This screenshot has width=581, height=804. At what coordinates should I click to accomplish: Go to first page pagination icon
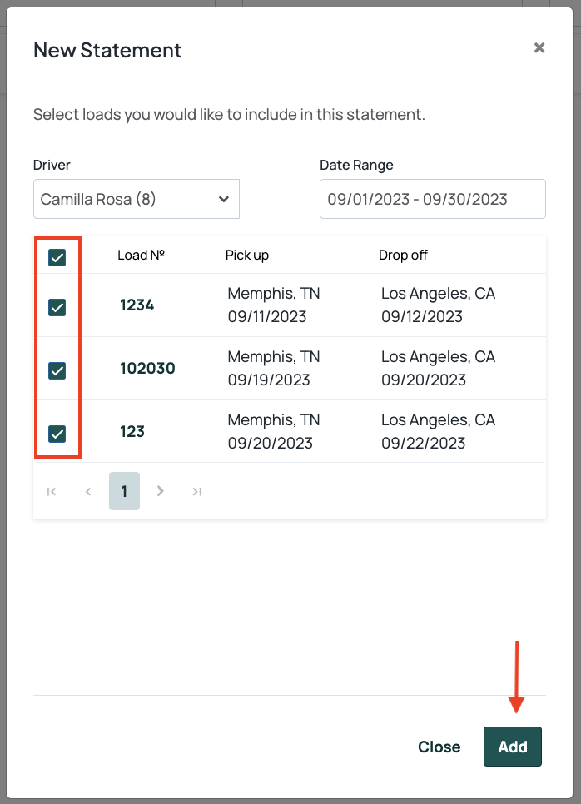click(52, 491)
